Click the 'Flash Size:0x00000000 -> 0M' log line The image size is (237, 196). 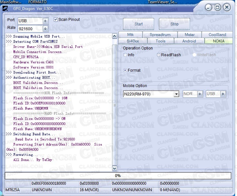tap(39, 119)
